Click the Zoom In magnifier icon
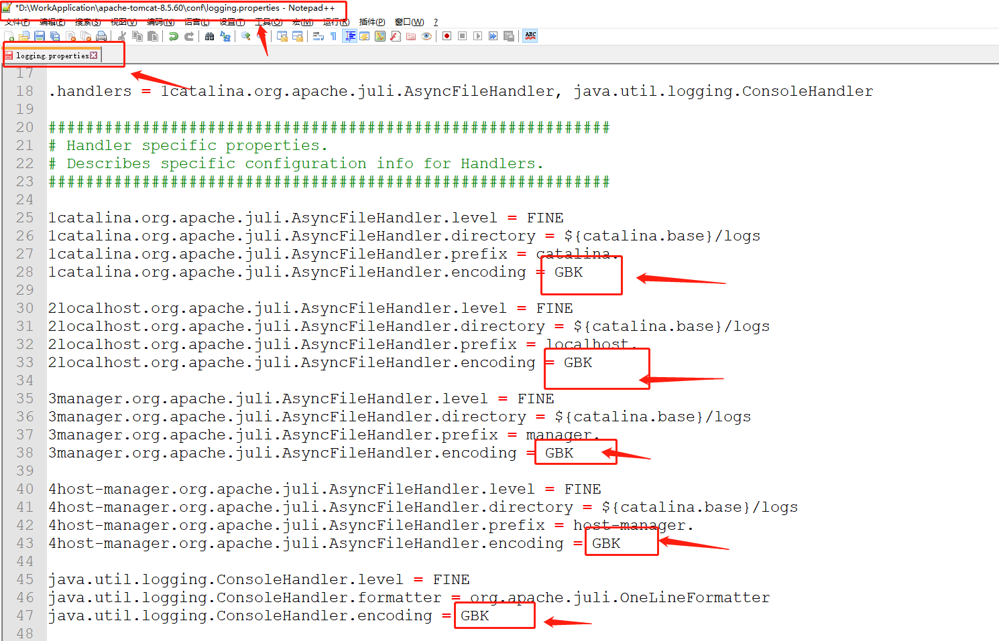The width and height of the screenshot is (999, 641). [246, 36]
